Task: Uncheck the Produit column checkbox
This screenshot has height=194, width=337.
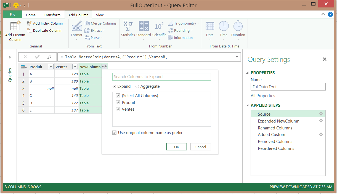Action: click(118, 103)
